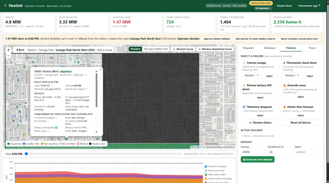329x183 pixels.
Task: Click the plus icon on Generate new dataset
Action: 244,160
